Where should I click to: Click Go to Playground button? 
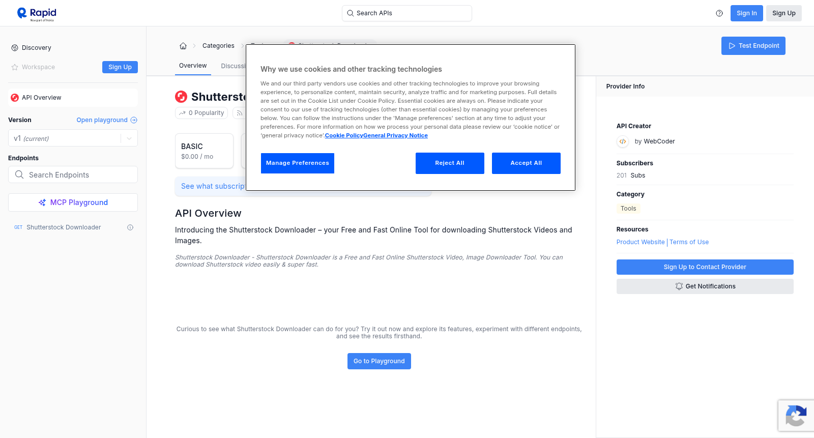pyautogui.click(x=379, y=361)
